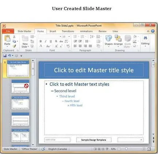Toggle Italic formatting

pos(46,41)
